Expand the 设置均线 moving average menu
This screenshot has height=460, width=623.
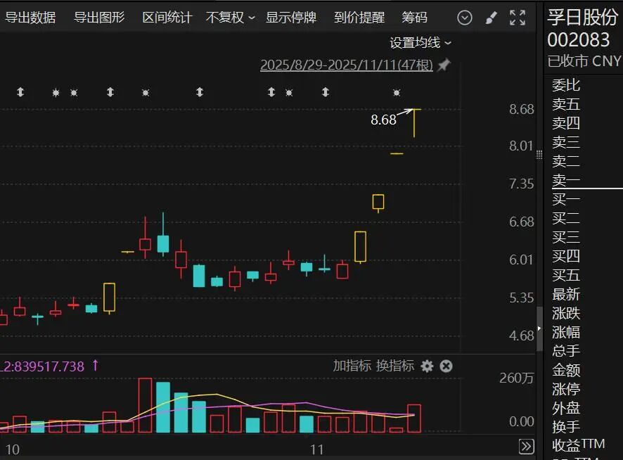[420, 43]
